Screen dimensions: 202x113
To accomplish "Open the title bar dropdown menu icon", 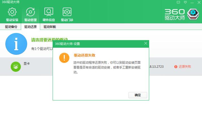I will (185, 2).
